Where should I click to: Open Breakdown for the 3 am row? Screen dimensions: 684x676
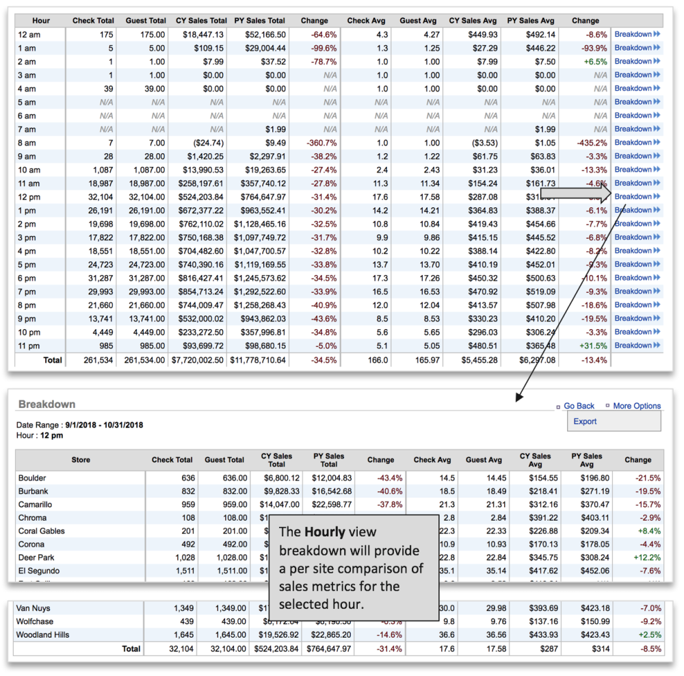pos(637,75)
